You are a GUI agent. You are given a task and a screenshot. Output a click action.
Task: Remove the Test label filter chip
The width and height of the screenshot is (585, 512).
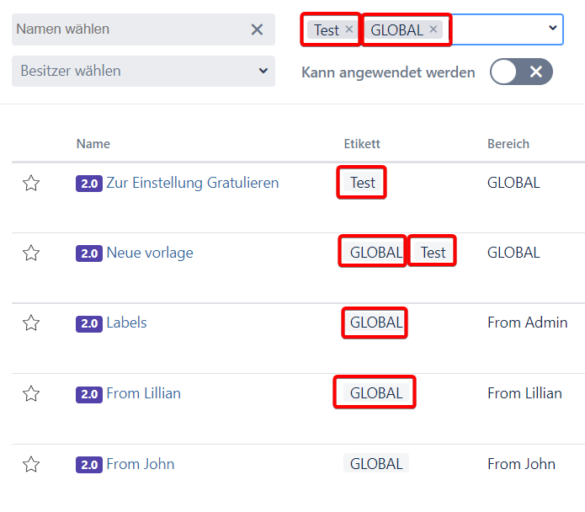pyautogui.click(x=349, y=29)
